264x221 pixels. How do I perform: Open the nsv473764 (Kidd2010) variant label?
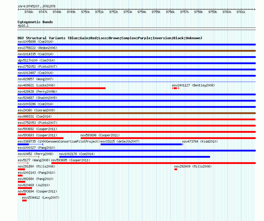pos(200,141)
